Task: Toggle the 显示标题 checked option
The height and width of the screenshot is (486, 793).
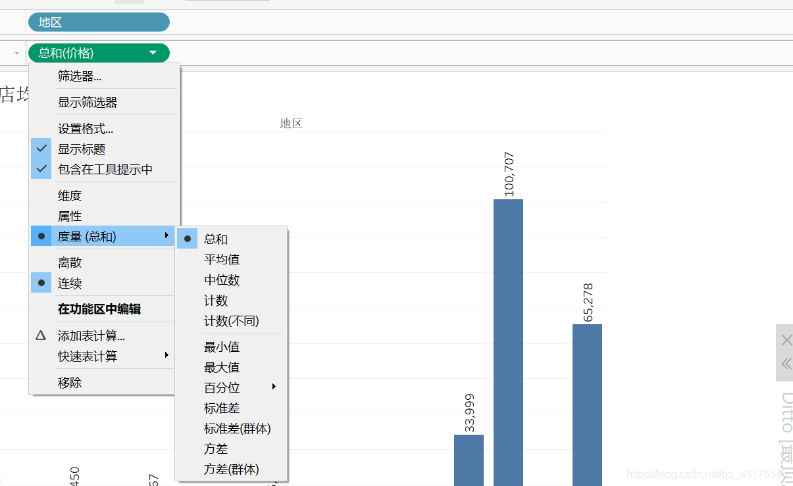Action: coord(104,149)
